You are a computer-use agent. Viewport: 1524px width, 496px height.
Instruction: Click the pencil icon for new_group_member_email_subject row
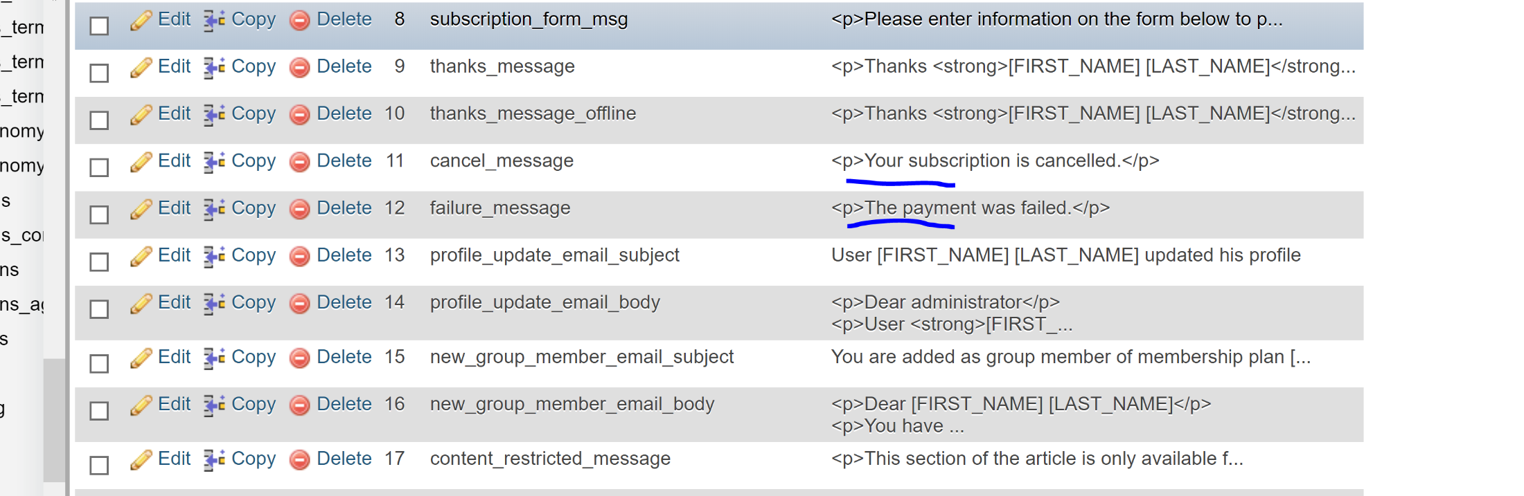click(141, 358)
